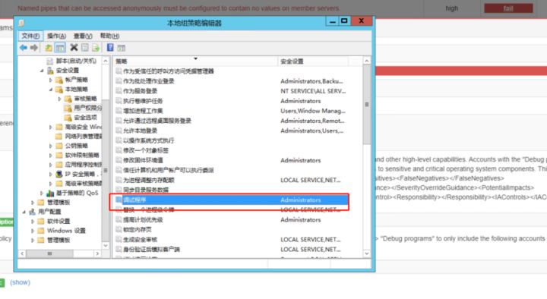Select the 提高计划优先级 policy

click(143, 220)
